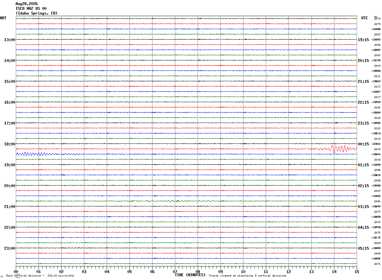This screenshot has width=382, height=280.
Task: Click the (Idaho Springs, CO) location label
Action: (x=37, y=13)
